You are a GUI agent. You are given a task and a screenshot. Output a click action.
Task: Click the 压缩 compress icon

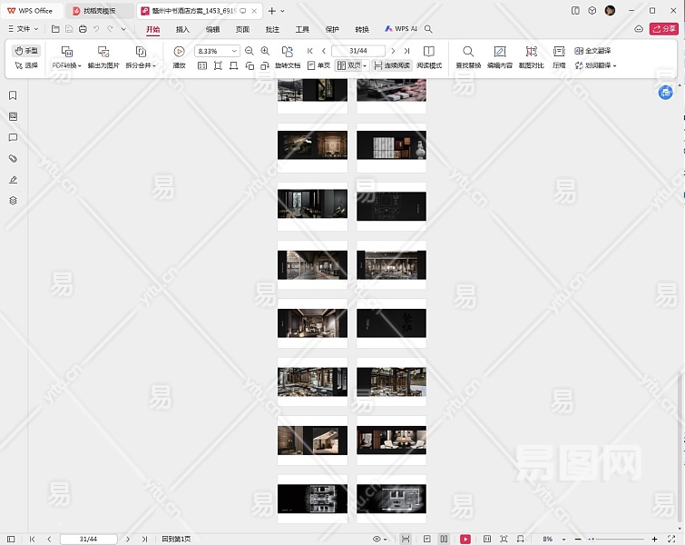(559, 52)
